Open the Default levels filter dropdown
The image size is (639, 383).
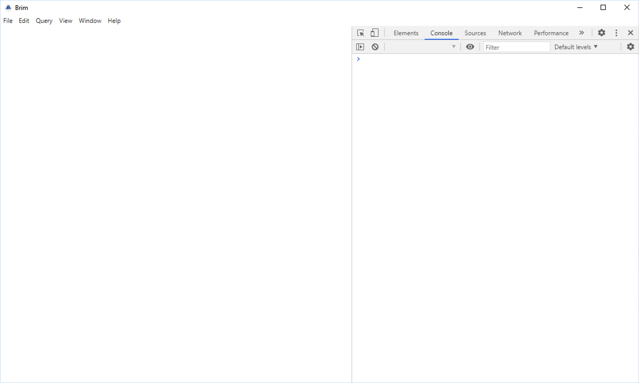coord(575,47)
